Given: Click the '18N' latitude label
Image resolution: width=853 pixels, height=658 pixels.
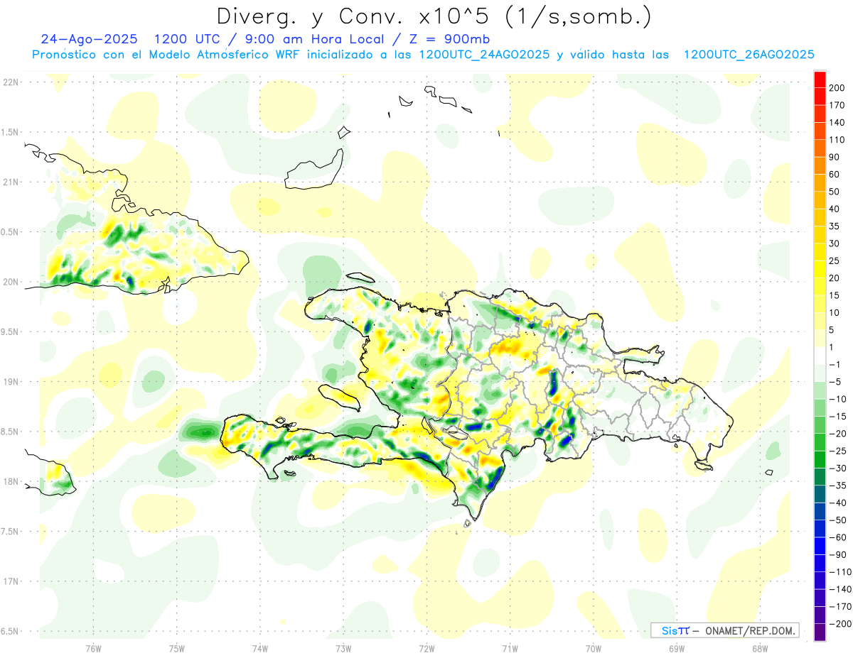Looking at the screenshot, I should tap(10, 481).
